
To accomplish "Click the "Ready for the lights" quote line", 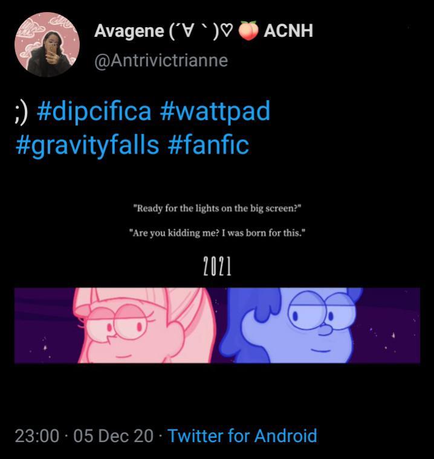I will click(217, 209).
